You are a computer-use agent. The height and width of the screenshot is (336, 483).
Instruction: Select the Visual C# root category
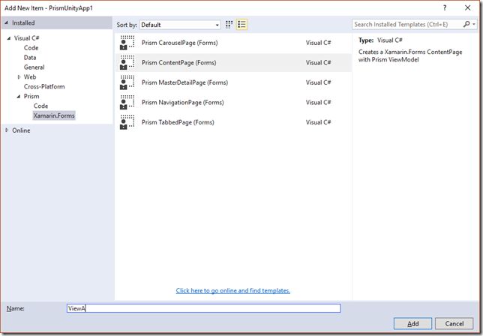26,38
